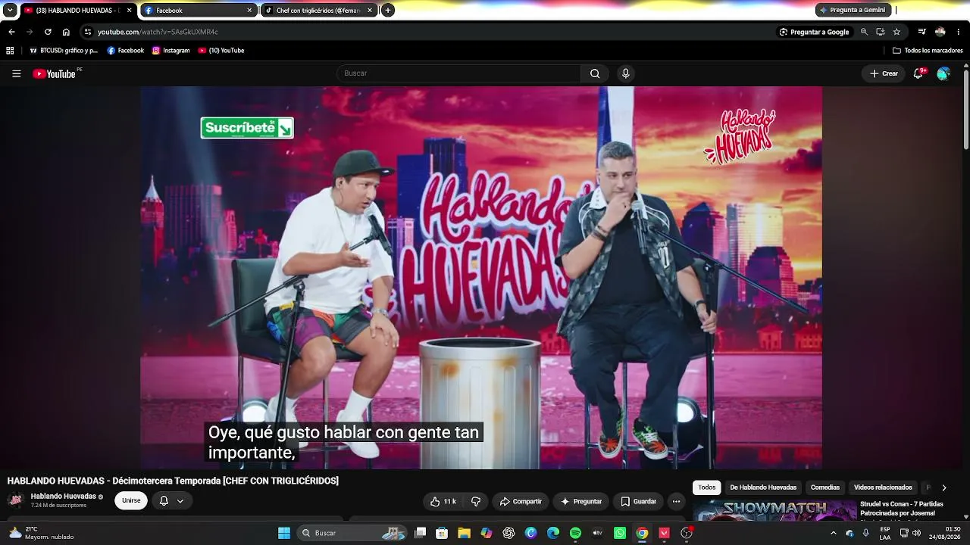Select the Videos relacionados chip
970x545 pixels.
point(883,487)
